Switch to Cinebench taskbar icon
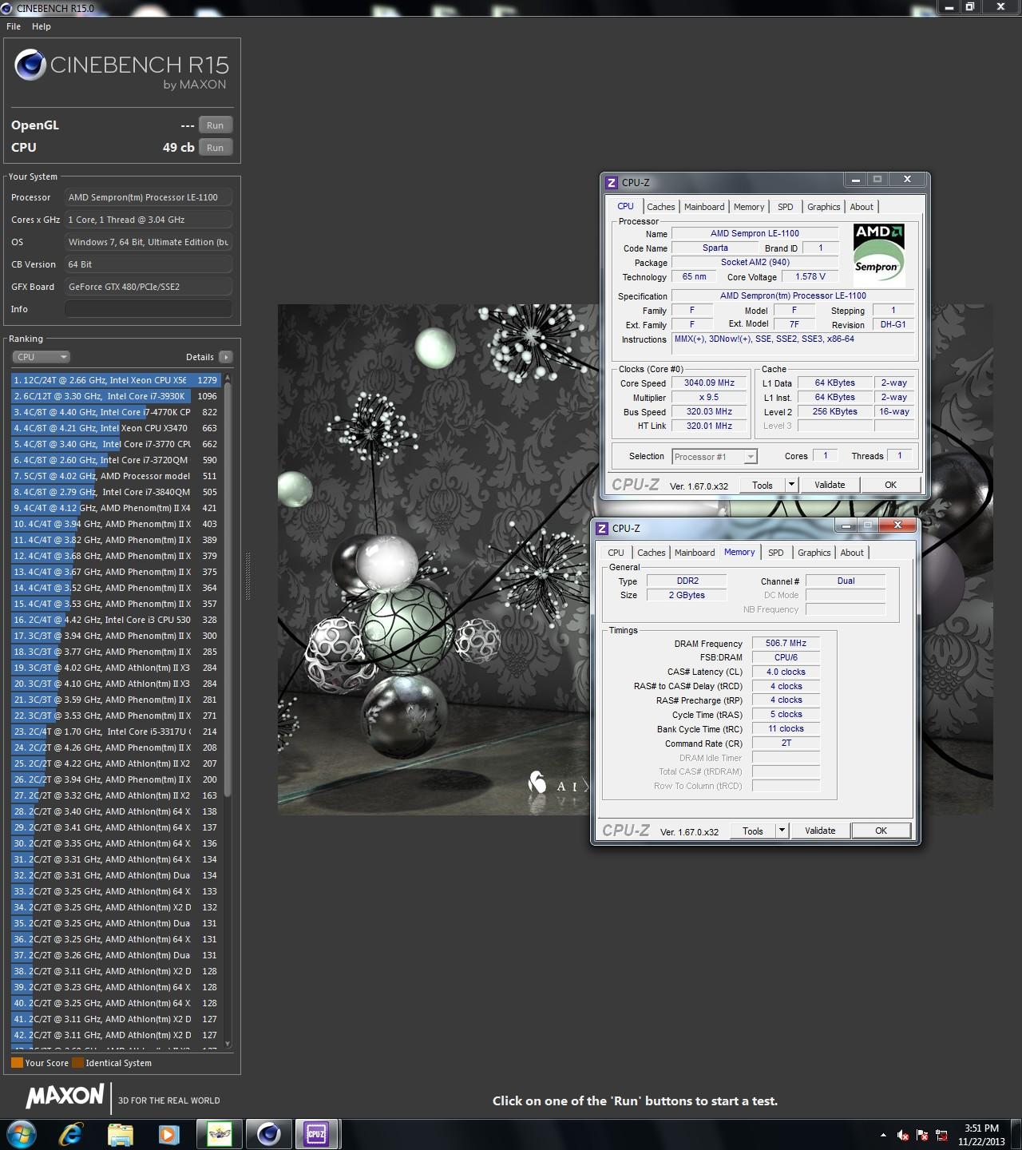Image resolution: width=1022 pixels, height=1150 pixels. point(268,1134)
